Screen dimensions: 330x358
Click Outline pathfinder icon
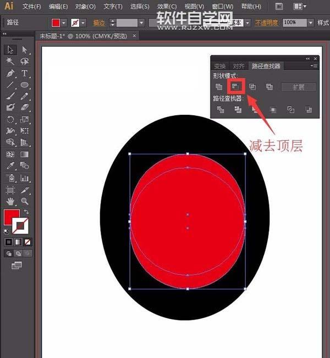[x=290, y=110]
